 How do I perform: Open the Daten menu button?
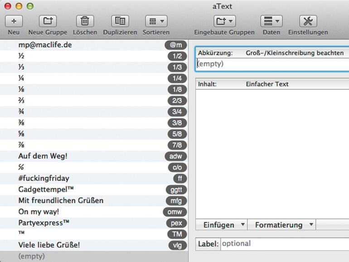271,21
